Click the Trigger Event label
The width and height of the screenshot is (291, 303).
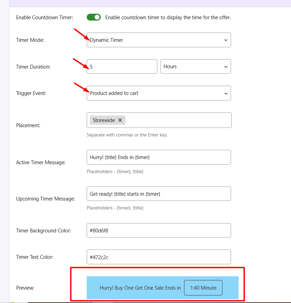click(x=32, y=93)
